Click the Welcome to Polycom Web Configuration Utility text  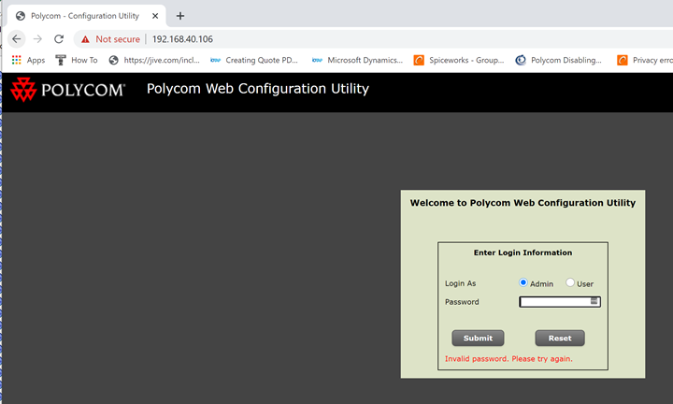523,203
